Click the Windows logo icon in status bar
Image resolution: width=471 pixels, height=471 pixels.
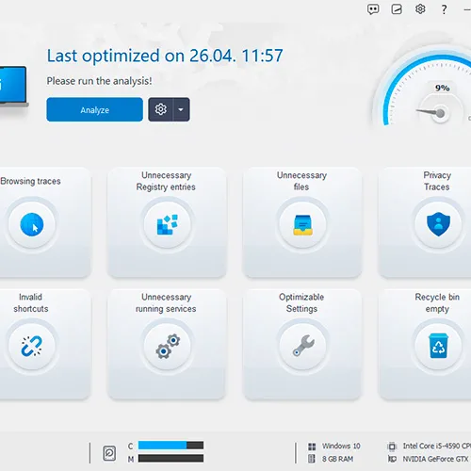click(312, 447)
